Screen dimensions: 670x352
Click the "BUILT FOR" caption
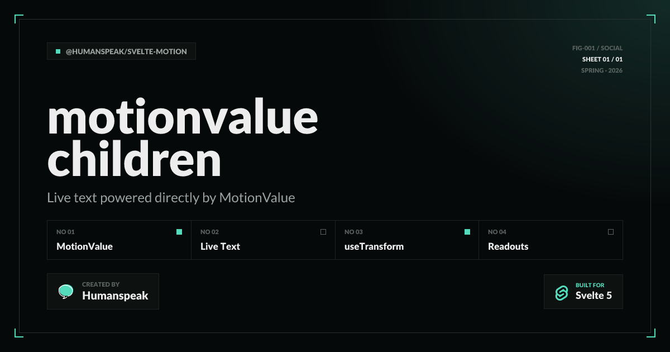coord(590,285)
